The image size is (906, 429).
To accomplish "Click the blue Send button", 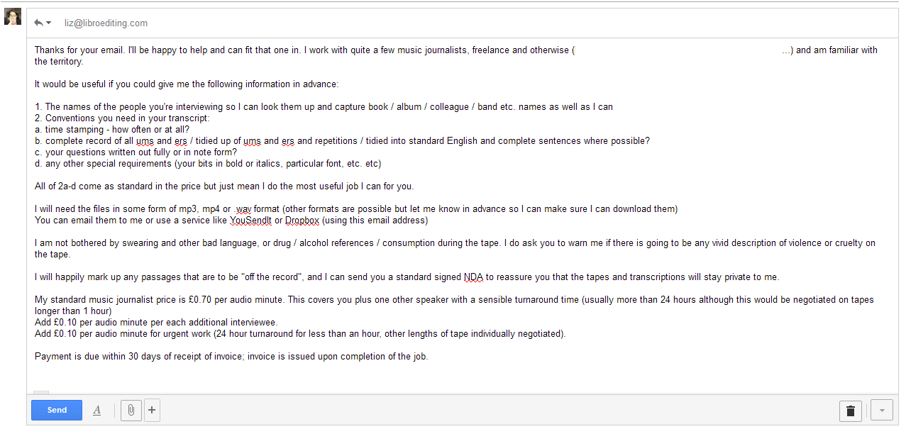I will click(57, 410).
